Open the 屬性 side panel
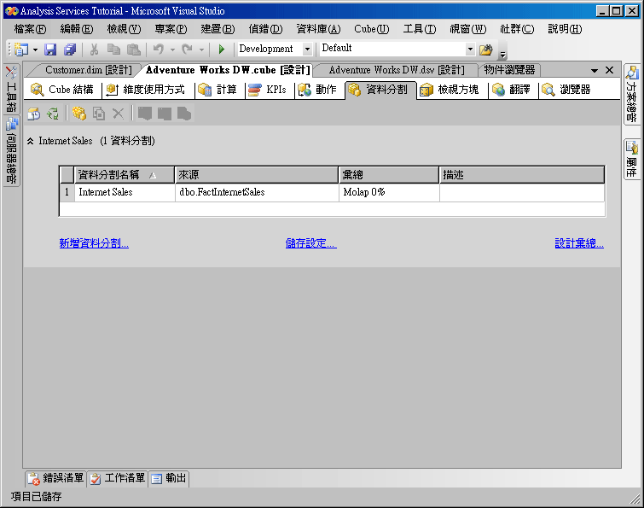The image size is (644, 508). 632,159
